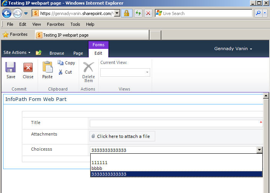270x193 pixels.
Task: Click the SharePoint site icon in address bar
Action: click(36, 13)
